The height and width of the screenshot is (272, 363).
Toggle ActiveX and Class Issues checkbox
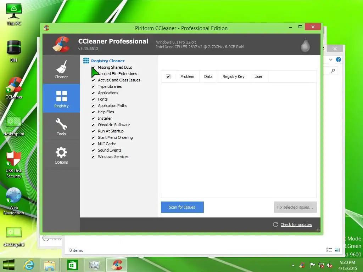click(93, 80)
